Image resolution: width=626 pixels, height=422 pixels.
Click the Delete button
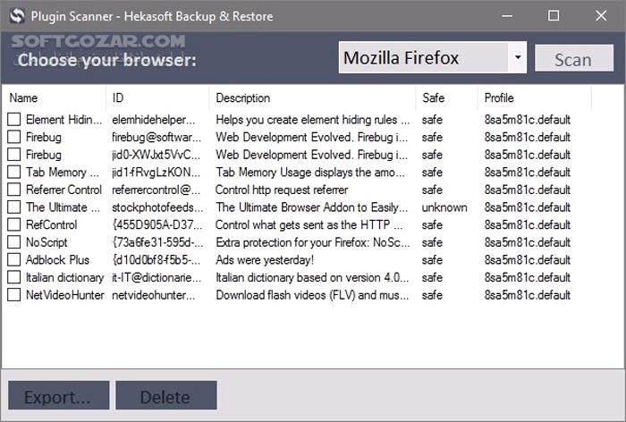(x=166, y=396)
